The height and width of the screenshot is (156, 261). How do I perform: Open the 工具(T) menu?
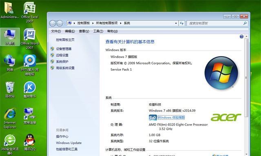tap(98, 31)
